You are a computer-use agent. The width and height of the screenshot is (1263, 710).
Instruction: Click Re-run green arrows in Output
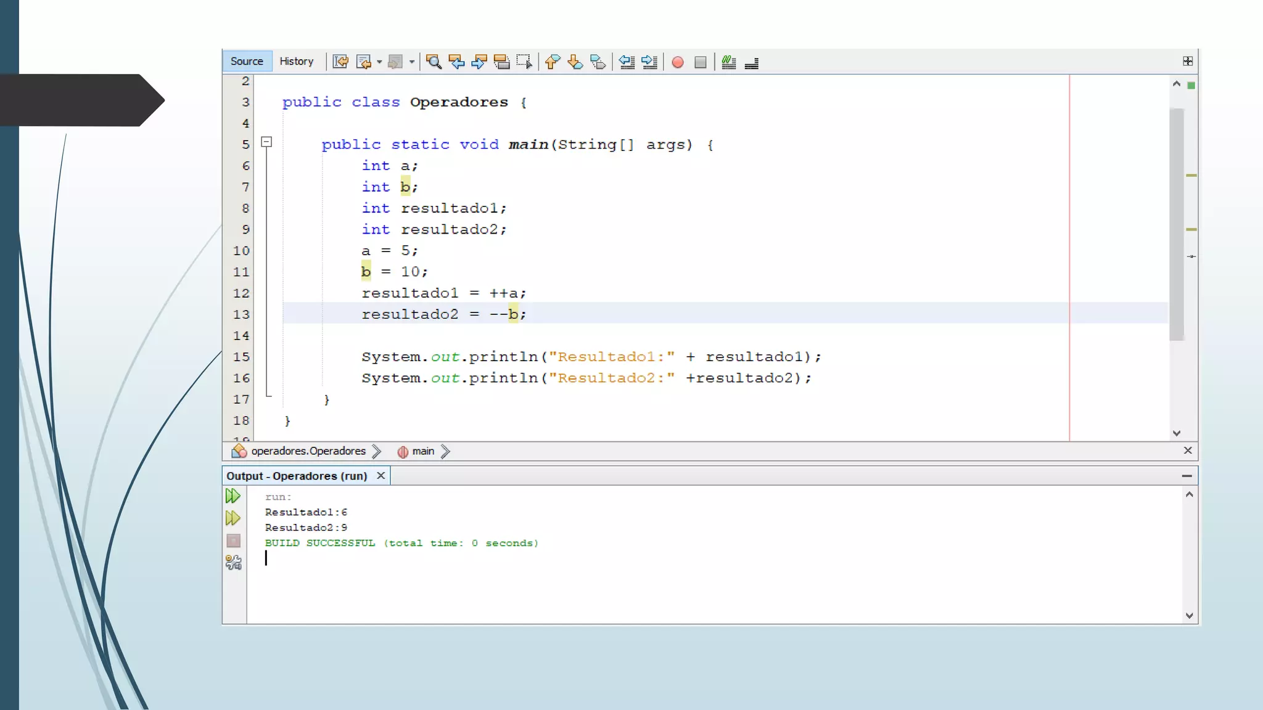click(232, 496)
